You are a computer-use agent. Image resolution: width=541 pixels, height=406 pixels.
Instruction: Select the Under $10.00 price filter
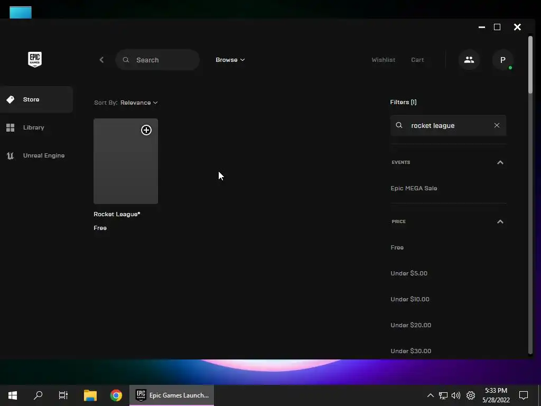pos(410,299)
